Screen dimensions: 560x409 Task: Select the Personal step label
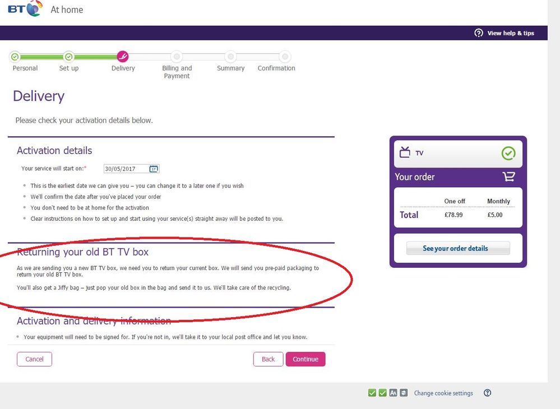coord(25,68)
